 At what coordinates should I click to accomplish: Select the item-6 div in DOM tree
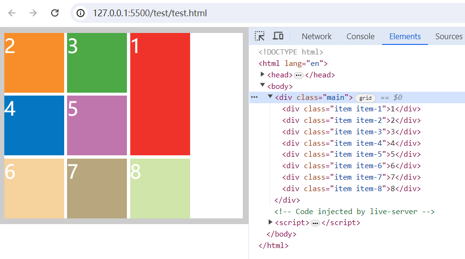coord(352,166)
